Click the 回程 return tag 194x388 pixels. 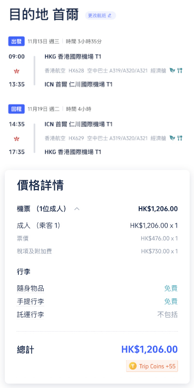coord(16,109)
